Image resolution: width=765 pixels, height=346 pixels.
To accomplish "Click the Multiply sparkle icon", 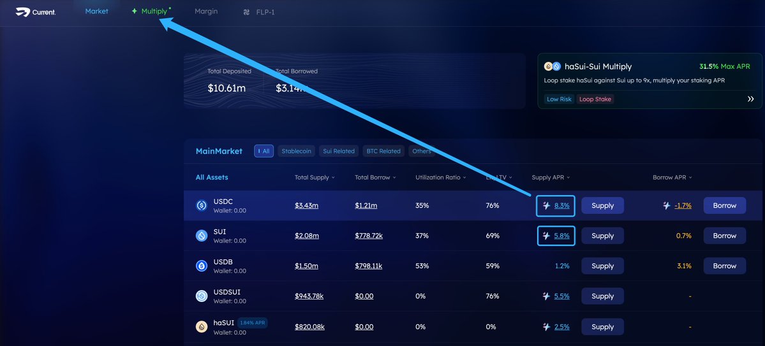I will [135, 11].
